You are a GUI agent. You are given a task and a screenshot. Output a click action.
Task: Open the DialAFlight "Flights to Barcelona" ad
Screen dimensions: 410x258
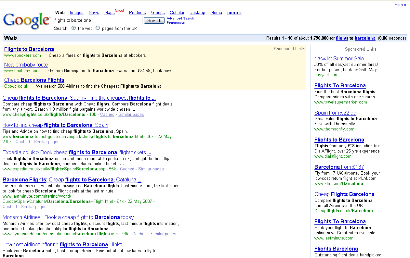pos(339,140)
